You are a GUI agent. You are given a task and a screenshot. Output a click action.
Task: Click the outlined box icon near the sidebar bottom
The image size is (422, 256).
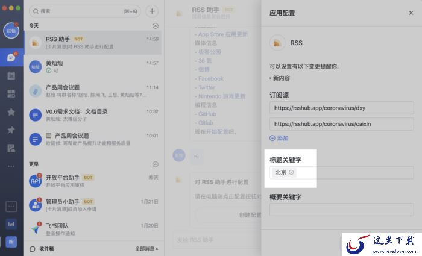click(x=11, y=207)
